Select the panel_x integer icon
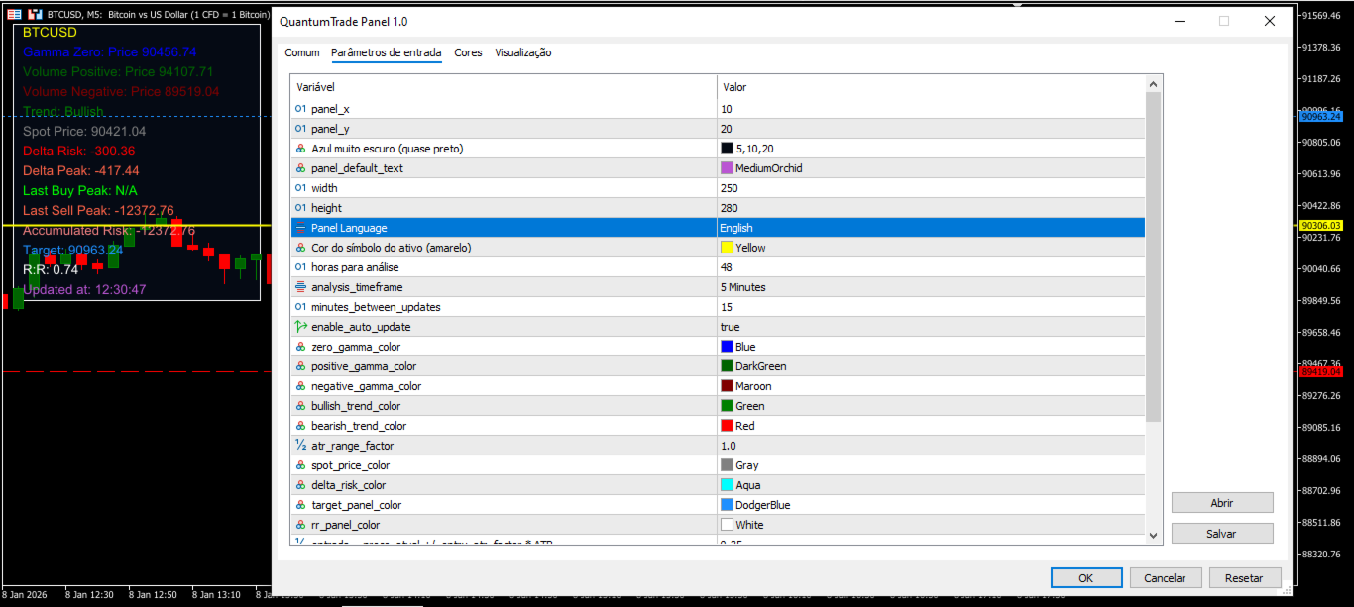The image size is (1354, 607). [300, 109]
